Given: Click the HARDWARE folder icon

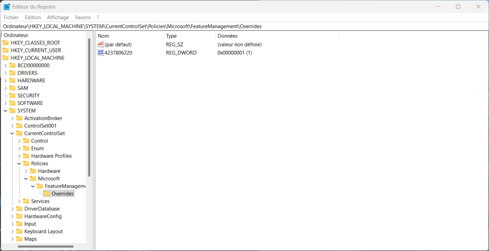Looking at the screenshot, I should [x=12, y=81].
